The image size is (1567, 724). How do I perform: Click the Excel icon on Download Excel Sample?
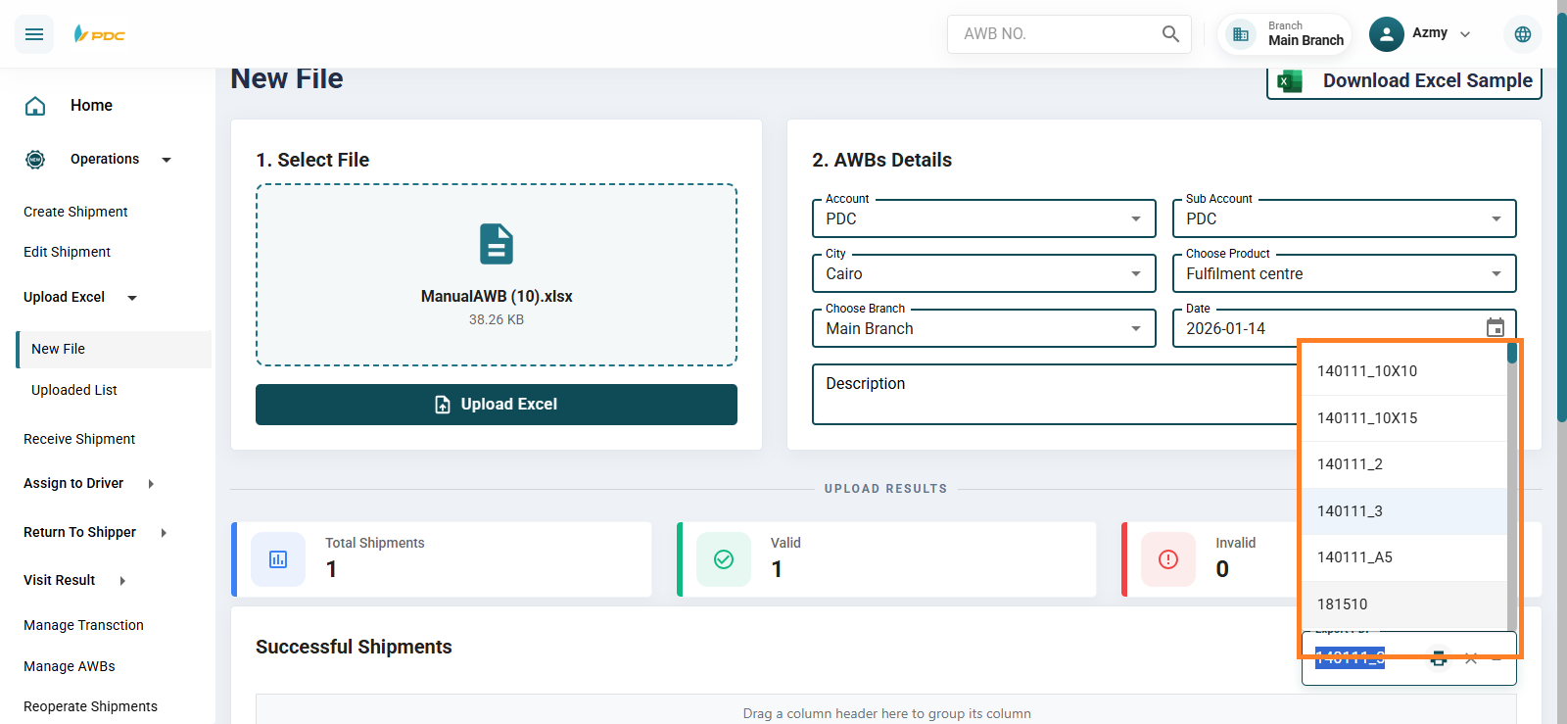pos(1290,81)
